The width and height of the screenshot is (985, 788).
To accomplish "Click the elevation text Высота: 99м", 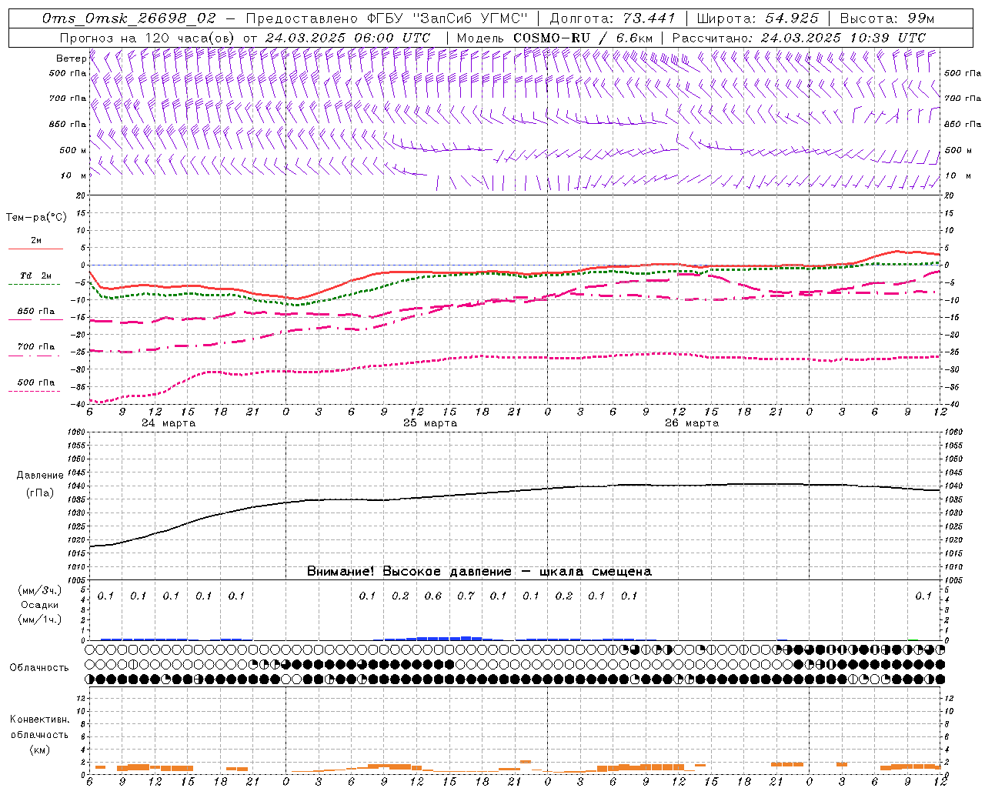I will (887, 18).
